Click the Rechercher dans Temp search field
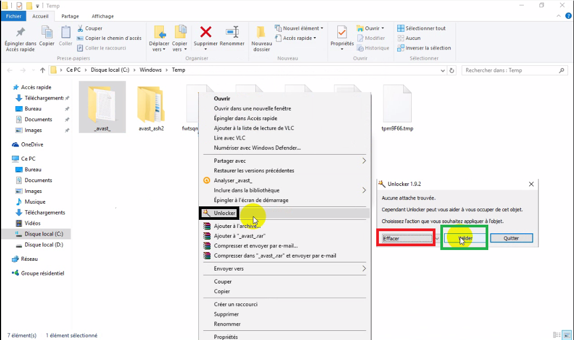Image resolution: width=574 pixels, height=340 pixels. click(x=512, y=70)
